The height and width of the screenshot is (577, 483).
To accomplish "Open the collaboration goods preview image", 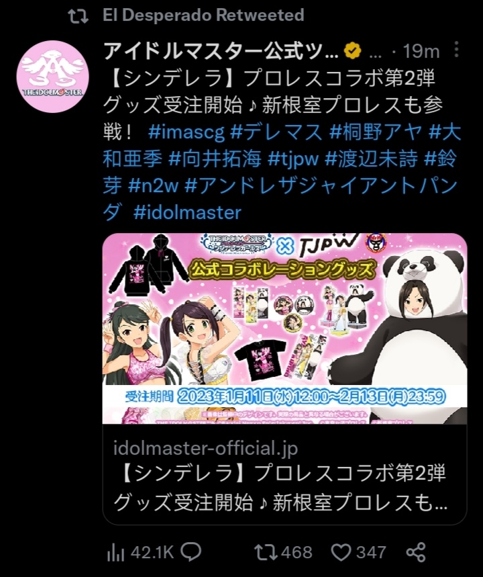I will [x=284, y=328].
